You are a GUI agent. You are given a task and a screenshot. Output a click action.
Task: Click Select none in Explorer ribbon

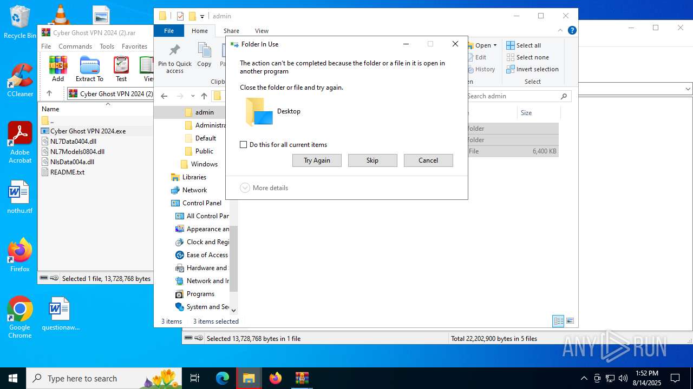pyautogui.click(x=527, y=57)
